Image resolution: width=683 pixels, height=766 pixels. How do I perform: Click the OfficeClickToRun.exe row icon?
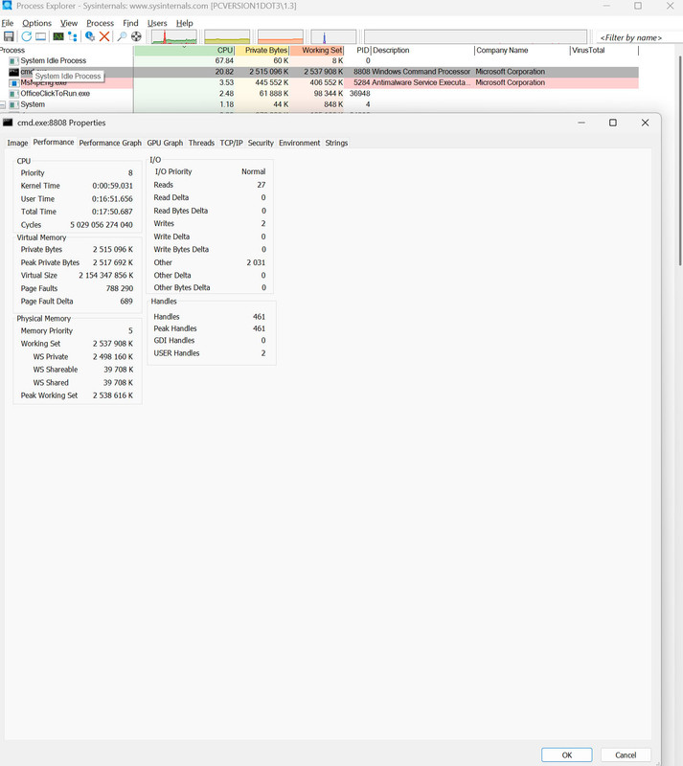pos(13,94)
